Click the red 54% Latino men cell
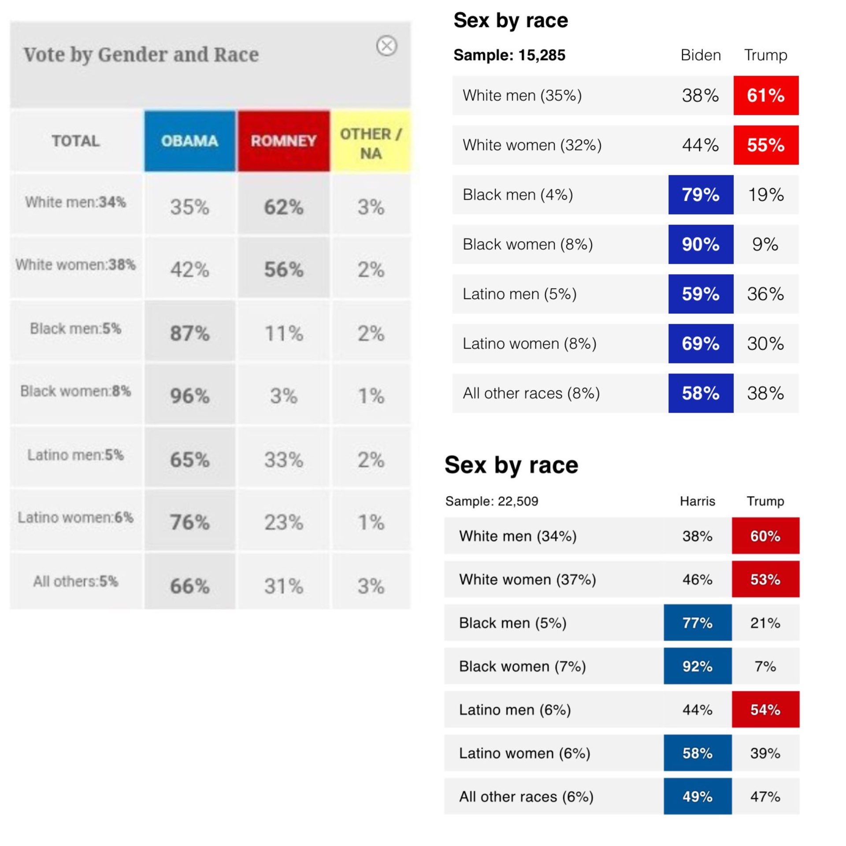Viewport: 846px width, 846px height. point(765,709)
